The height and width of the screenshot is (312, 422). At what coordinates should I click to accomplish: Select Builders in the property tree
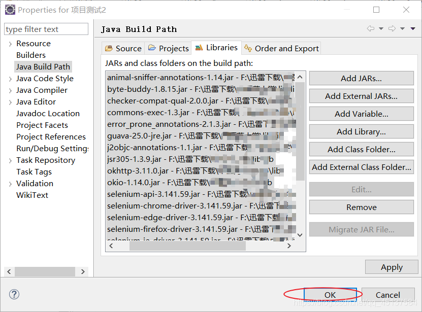coord(31,55)
